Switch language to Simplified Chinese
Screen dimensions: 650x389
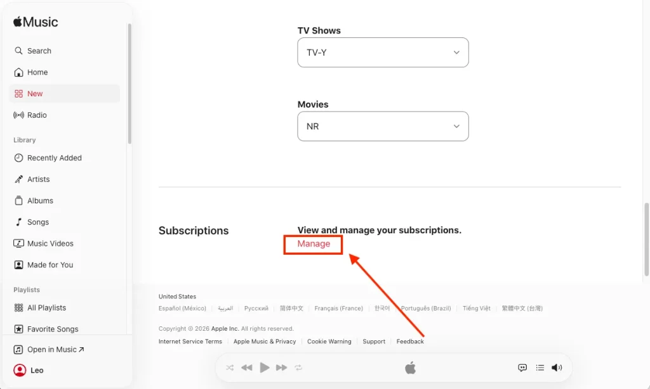[x=291, y=309]
